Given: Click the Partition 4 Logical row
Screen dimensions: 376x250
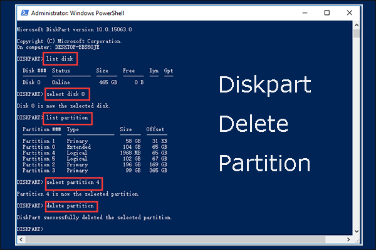Looking at the screenshot, I should point(95,152).
